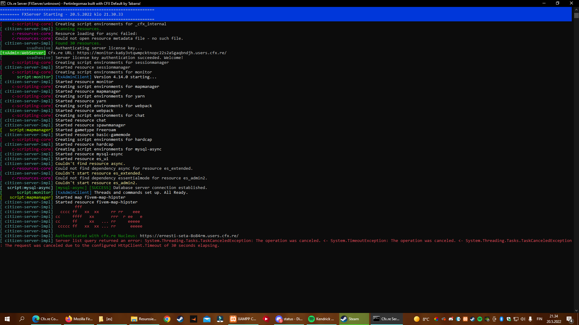Screen dimensions: 579x325
Task: Switch FIN keyboard language indicator
Action: click(x=539, y=319)
